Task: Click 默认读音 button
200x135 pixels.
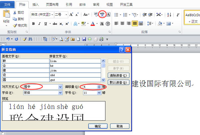Action: click(x=118, y=82)
